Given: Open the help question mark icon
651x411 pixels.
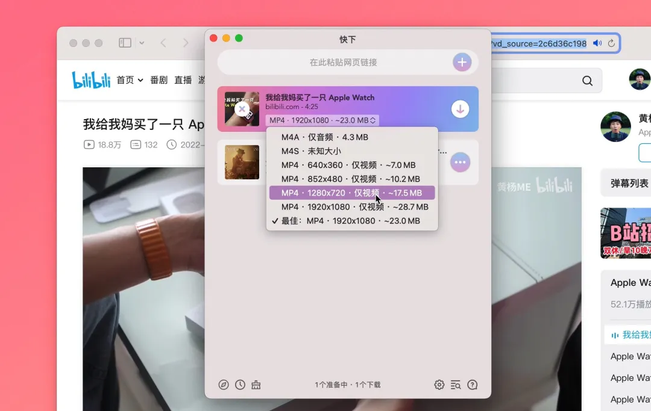Looking at the screenshot, I should coord(472,385).
